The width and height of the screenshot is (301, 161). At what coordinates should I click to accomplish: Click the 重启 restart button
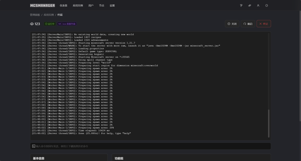click(248, 24)
